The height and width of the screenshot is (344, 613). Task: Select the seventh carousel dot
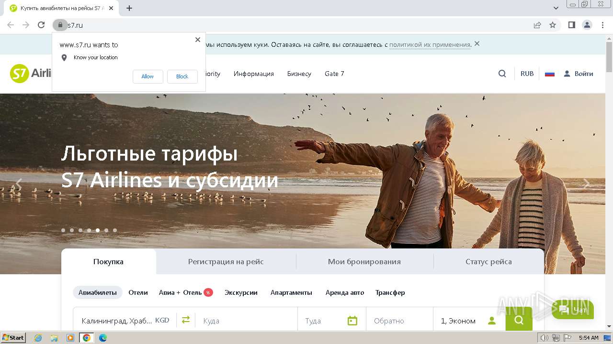[115, 230]
